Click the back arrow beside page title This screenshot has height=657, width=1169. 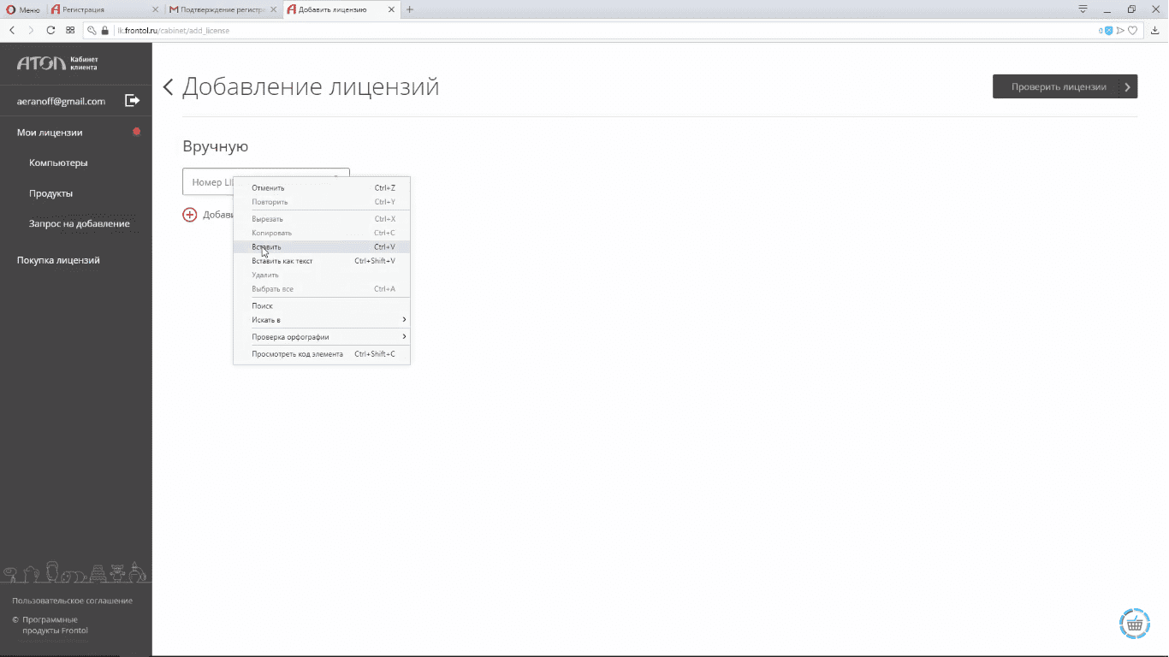pyautogui.click(x=169, y=87)
